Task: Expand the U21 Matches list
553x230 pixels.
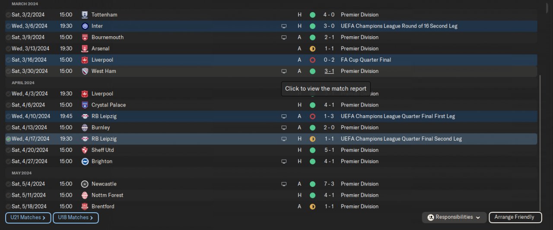Action: pos(28,218)
